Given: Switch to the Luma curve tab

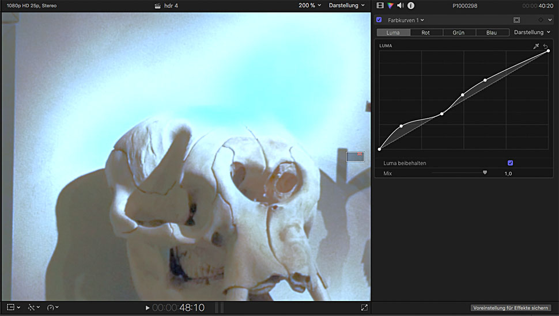Looking at the screenshot, I should point(393,32).
